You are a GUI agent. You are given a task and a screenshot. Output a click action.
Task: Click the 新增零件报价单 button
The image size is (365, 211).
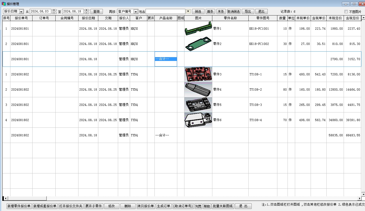(x=19, y=206)
